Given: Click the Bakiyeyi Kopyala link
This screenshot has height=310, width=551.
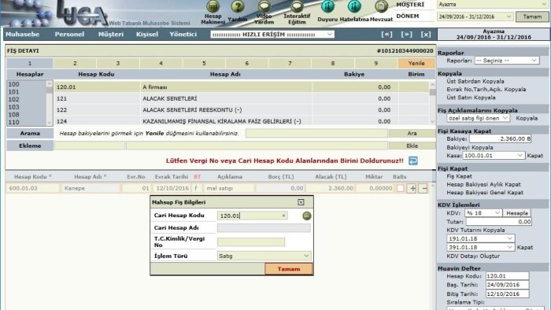Looking at the screenshot, I should 470,148.
